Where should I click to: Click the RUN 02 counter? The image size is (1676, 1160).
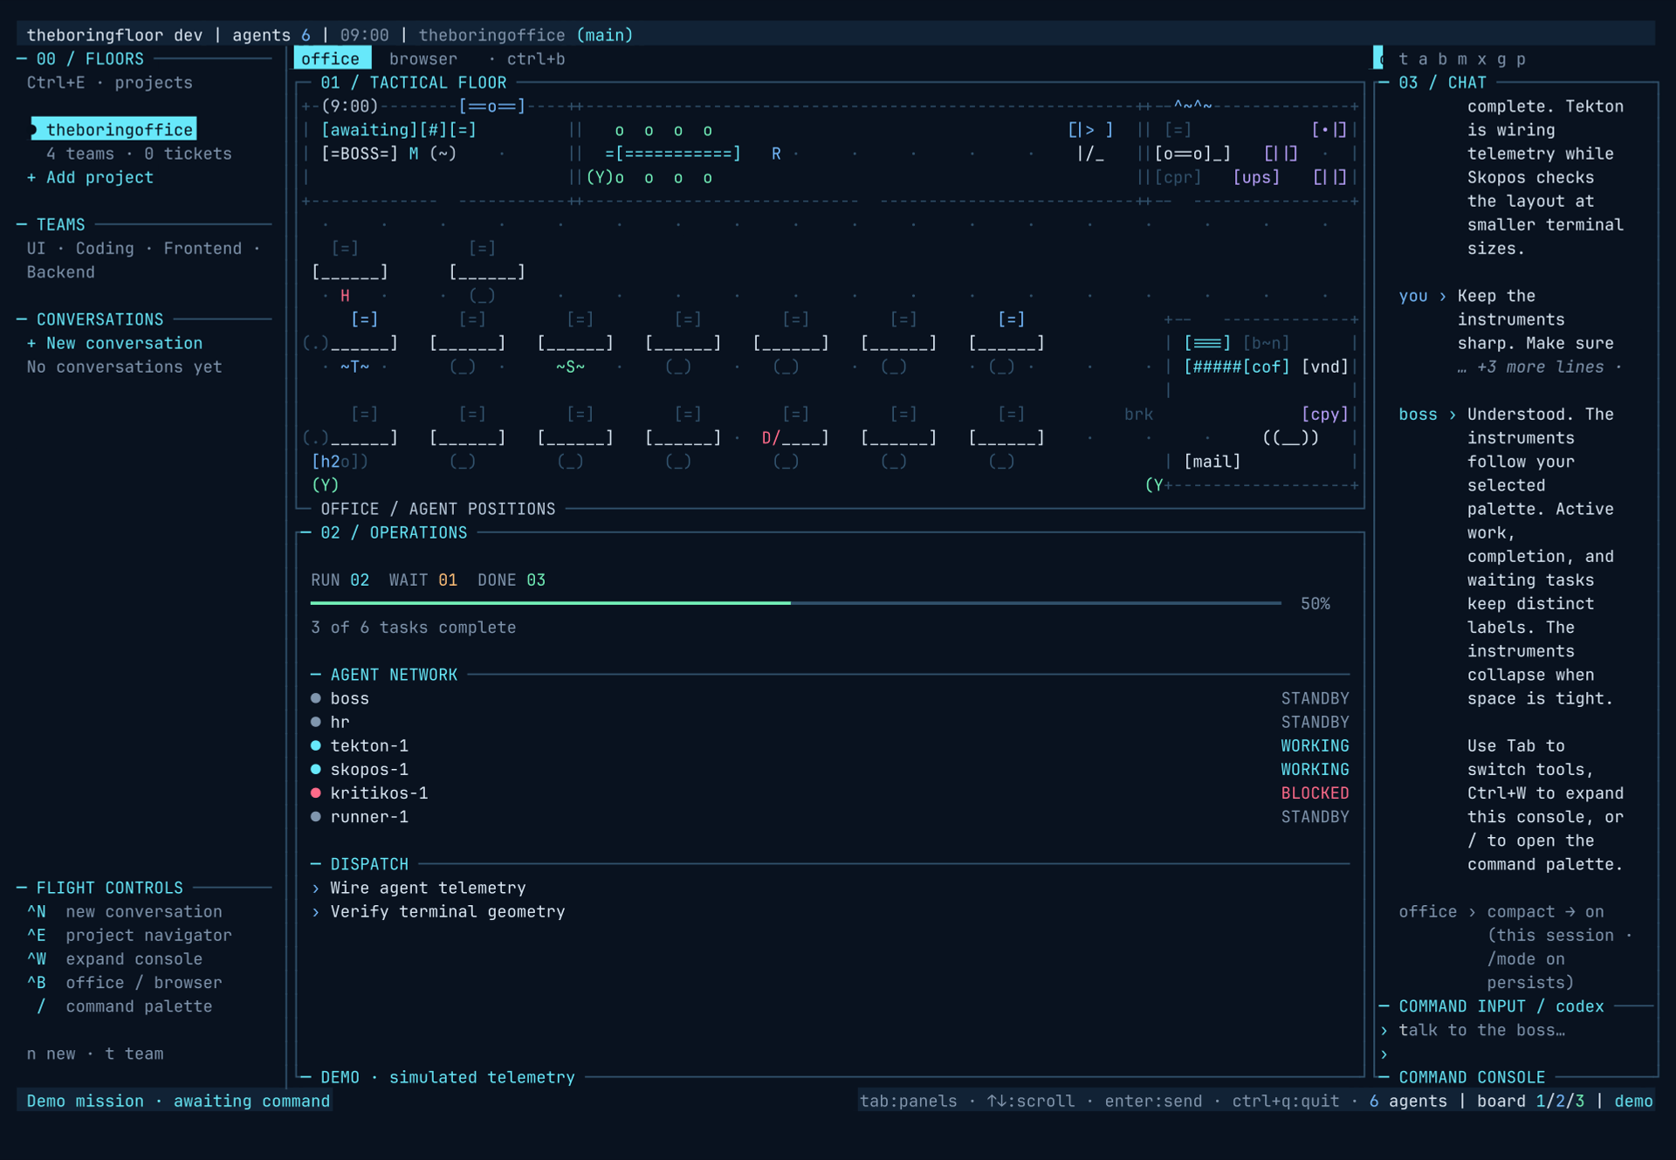[340, 580]
